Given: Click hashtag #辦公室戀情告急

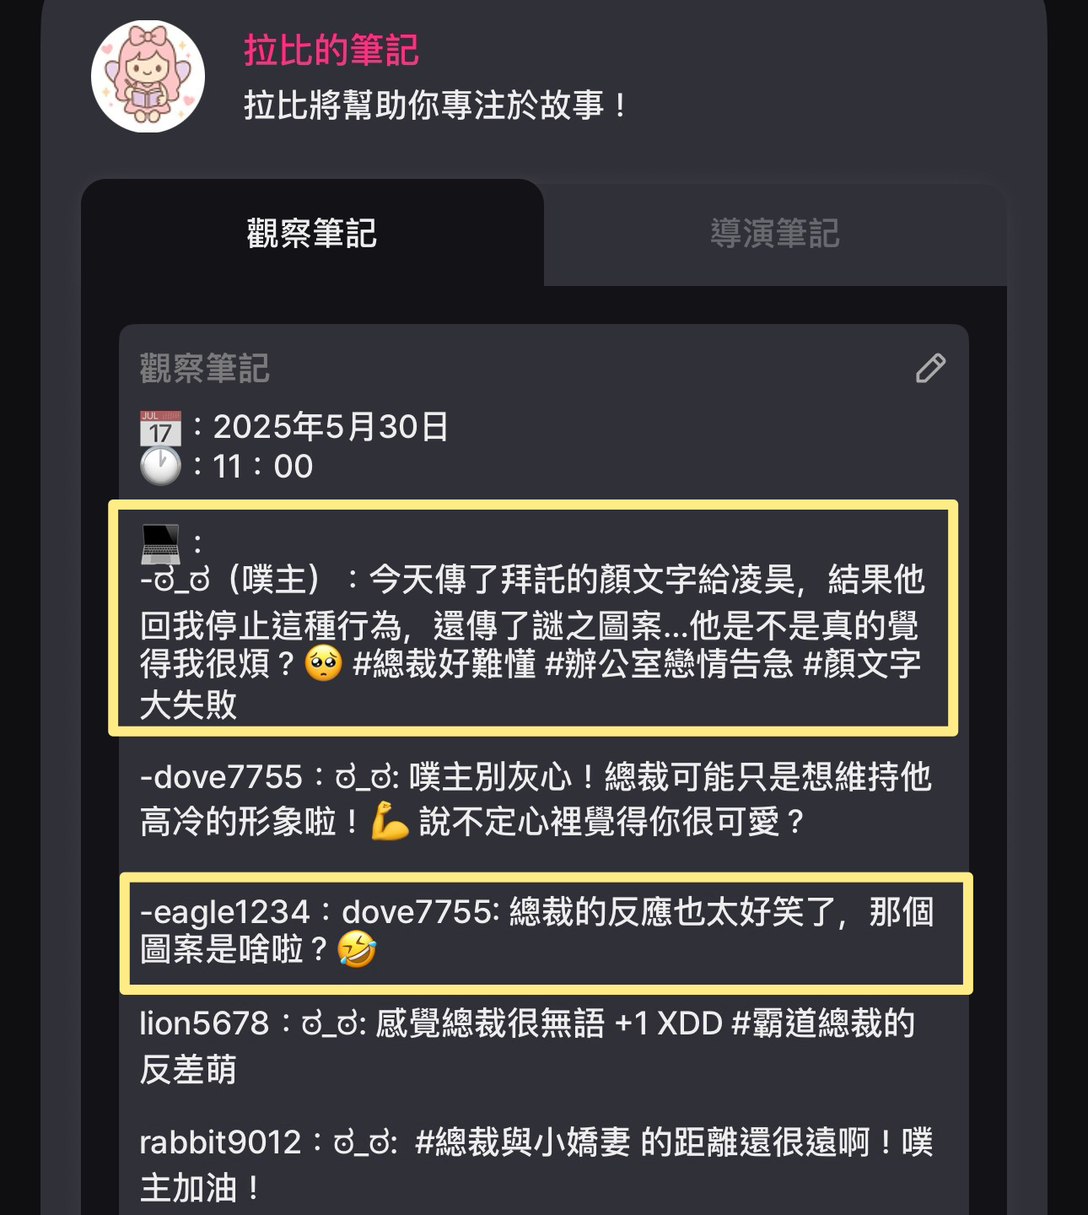Looking at the screenshot, I should coord(670,664).
